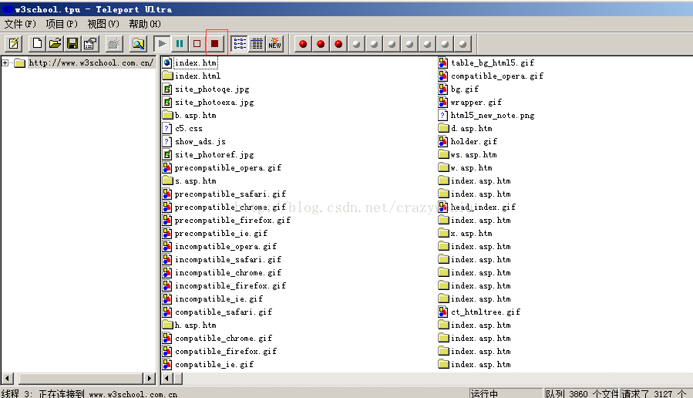Select w.asp.htm folder name
The image size is (693, 398).
click(x=471, y=167)
